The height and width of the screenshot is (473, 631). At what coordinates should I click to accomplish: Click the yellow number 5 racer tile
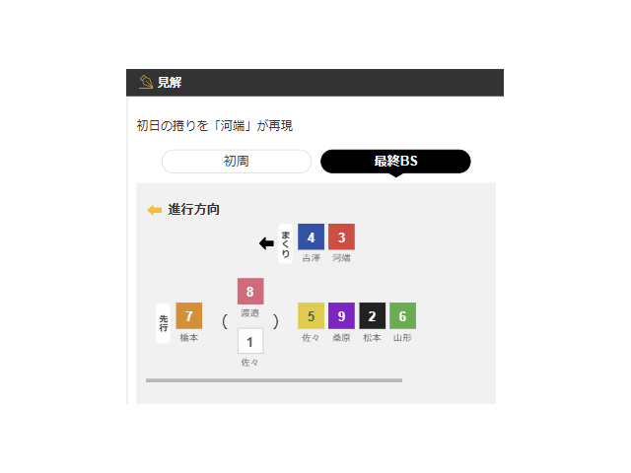coord(311,315)
